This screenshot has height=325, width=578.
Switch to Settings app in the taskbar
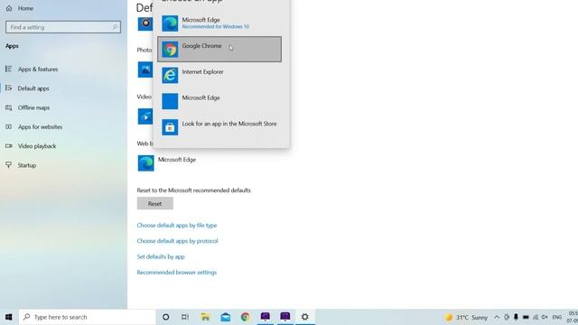tap(305, 317)
